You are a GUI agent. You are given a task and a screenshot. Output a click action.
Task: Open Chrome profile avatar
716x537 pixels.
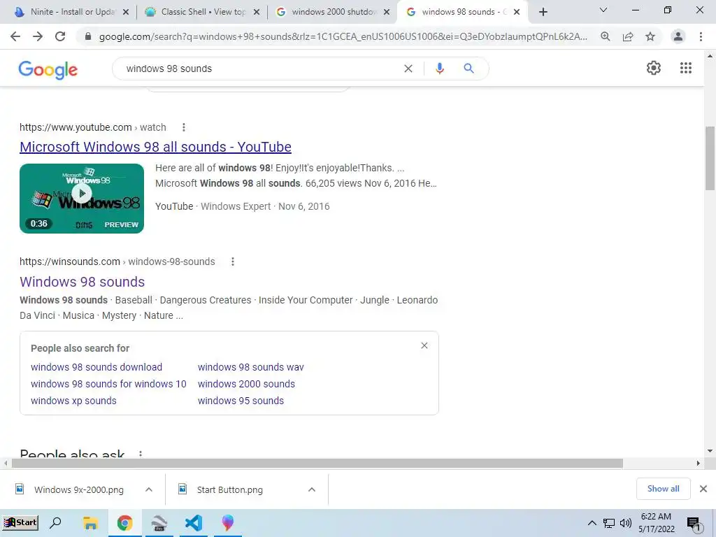tap(678, 36)
